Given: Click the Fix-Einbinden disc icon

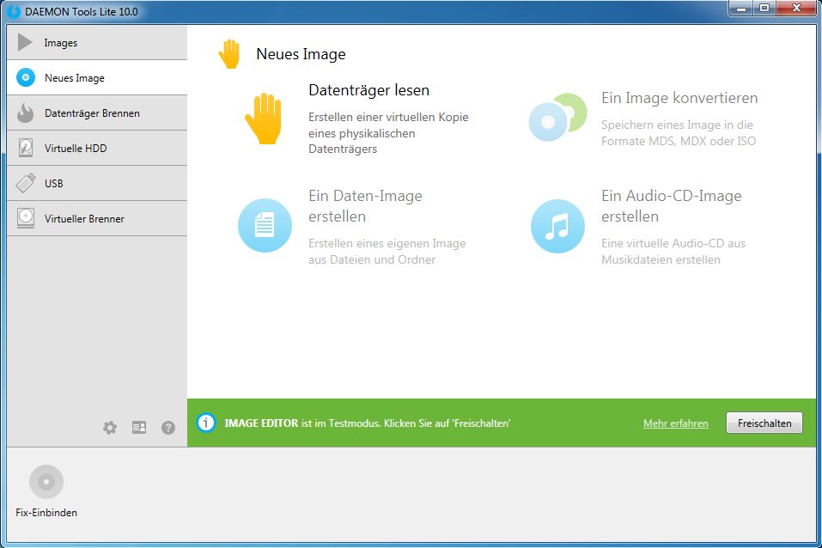Looking at the screenshot, I should 46,482.
